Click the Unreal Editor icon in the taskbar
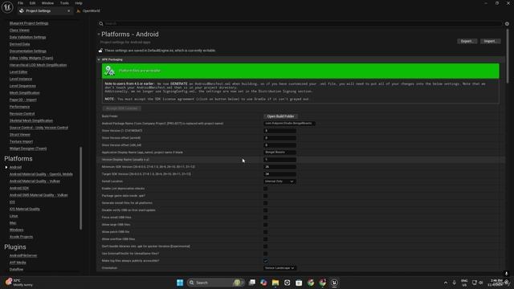 pyautogui.click(x=334, y=283)
